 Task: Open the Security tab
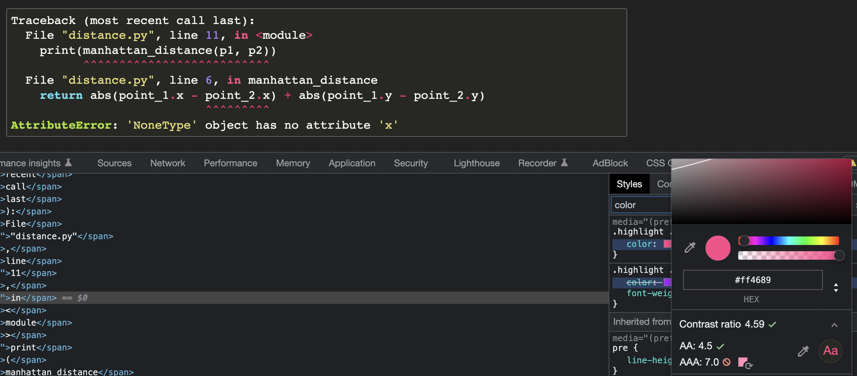411,163
